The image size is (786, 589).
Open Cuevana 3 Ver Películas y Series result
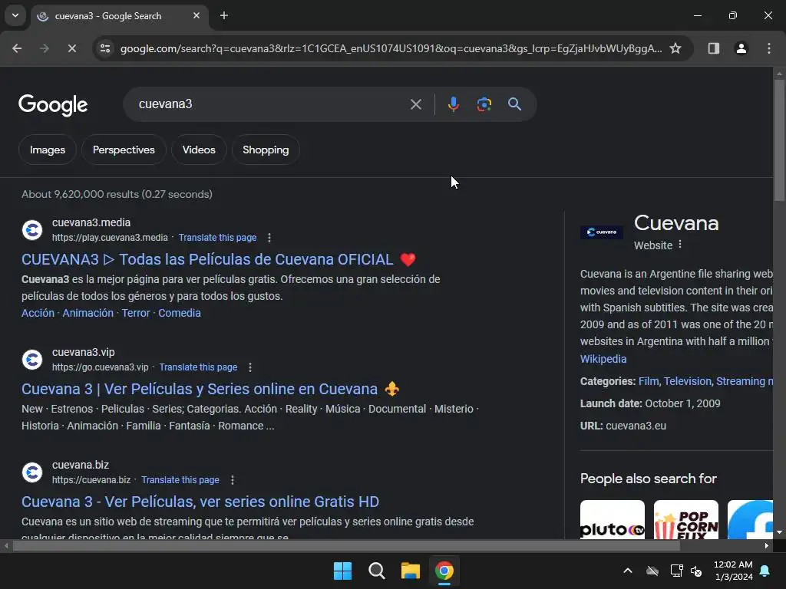click(210, 389)
